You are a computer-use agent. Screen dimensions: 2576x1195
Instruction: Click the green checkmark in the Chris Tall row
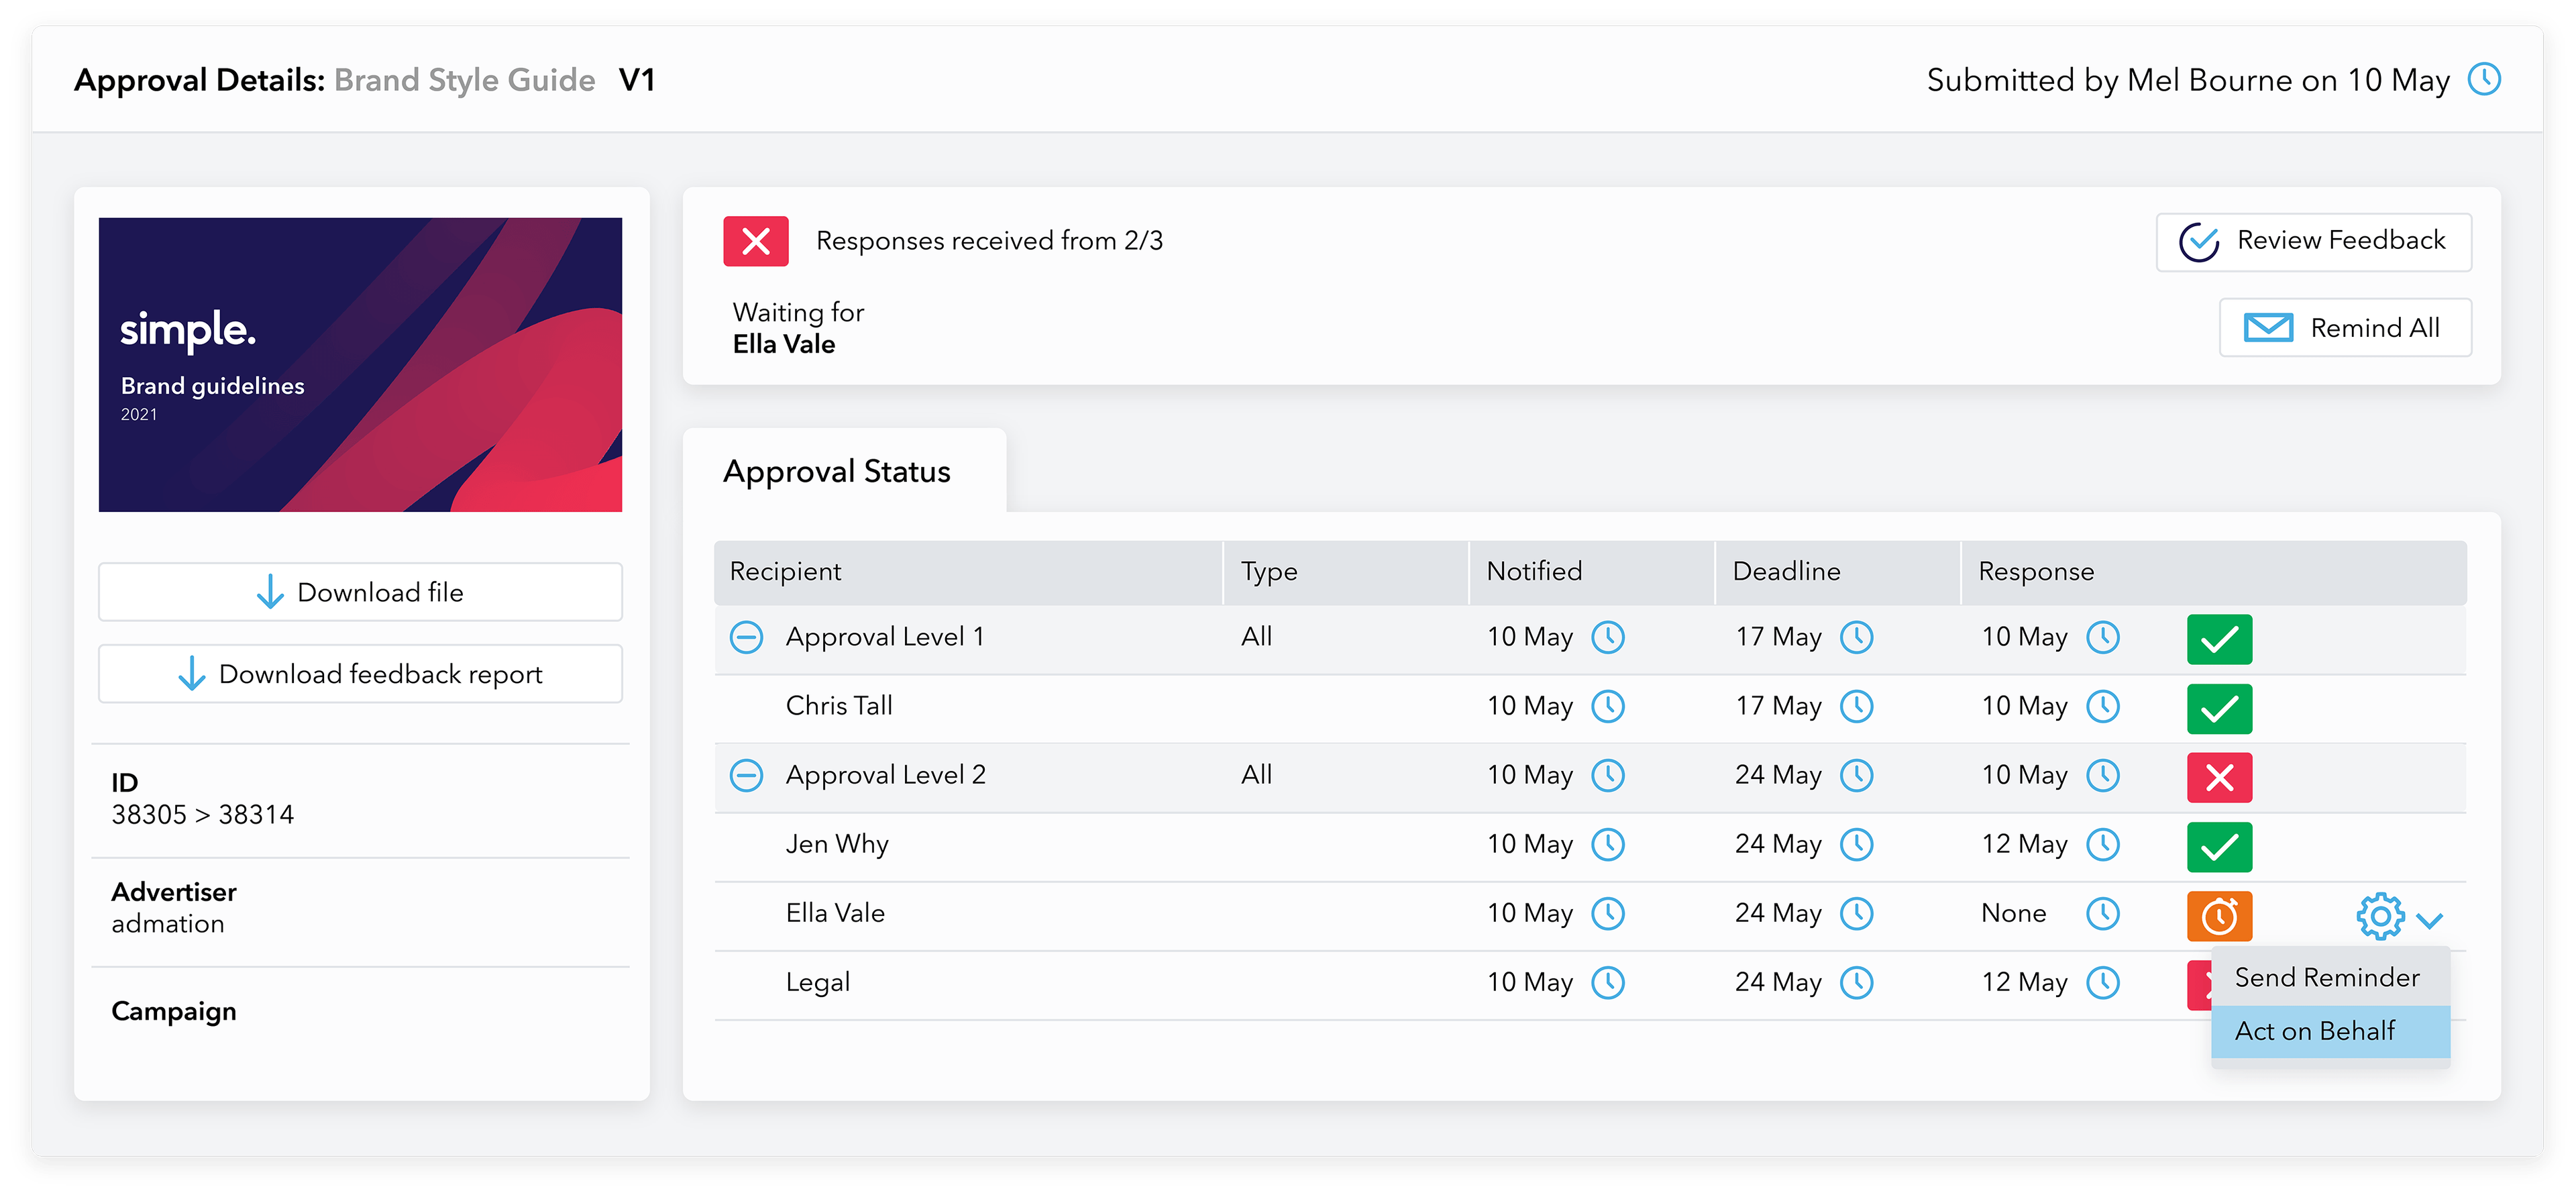[x=2219, y=708]
